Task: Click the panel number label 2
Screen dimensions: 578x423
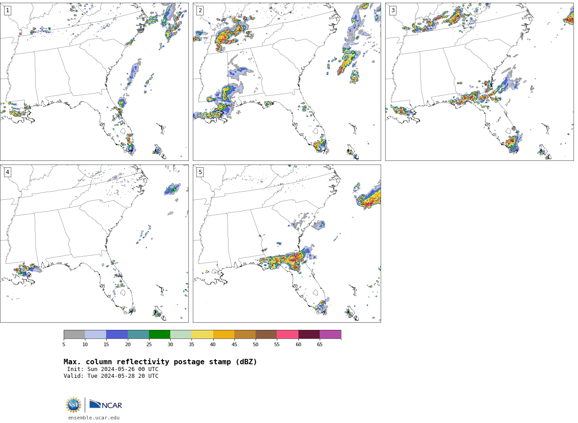Action: click(200, 10)
